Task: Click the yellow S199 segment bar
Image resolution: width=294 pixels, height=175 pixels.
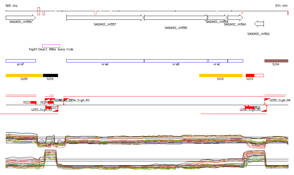Action: [24, 75]
